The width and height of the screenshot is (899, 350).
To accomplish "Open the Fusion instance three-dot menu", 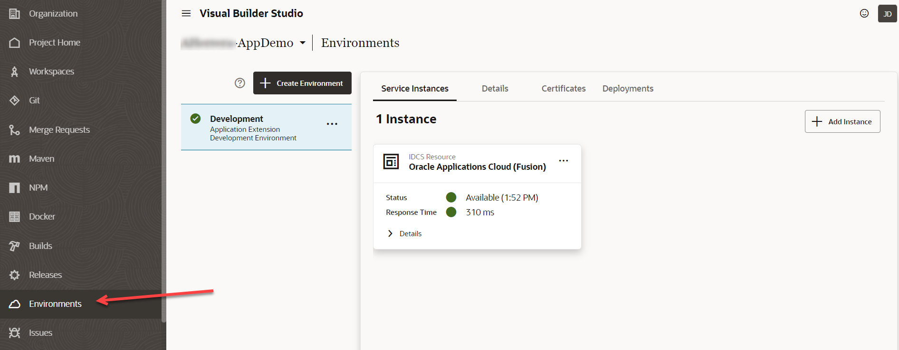I will pos(564,161).
